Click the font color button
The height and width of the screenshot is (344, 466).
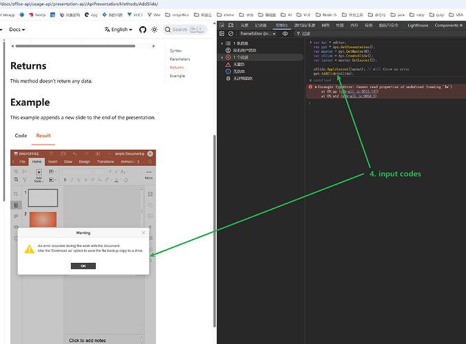tap(116, 180)
